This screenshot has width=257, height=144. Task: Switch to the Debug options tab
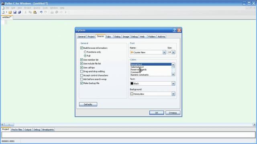[x=135, y=36]
